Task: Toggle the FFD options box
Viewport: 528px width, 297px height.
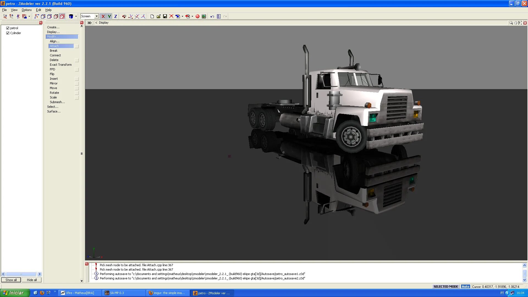Action: point(77,70)
